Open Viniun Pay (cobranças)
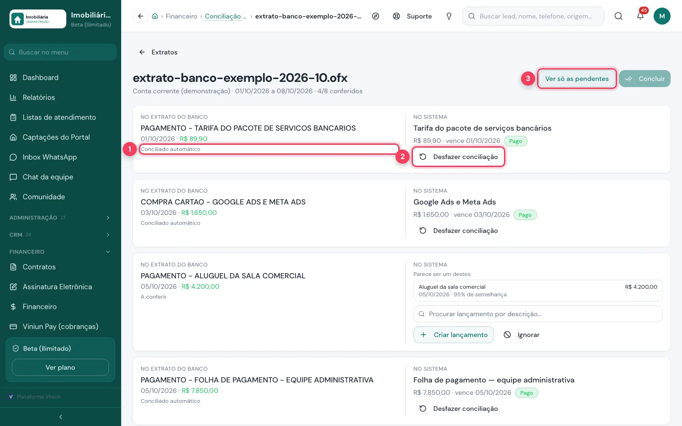The width and height of the screenshot is (682, 426). pyautogui.click(x=61, y=327)
